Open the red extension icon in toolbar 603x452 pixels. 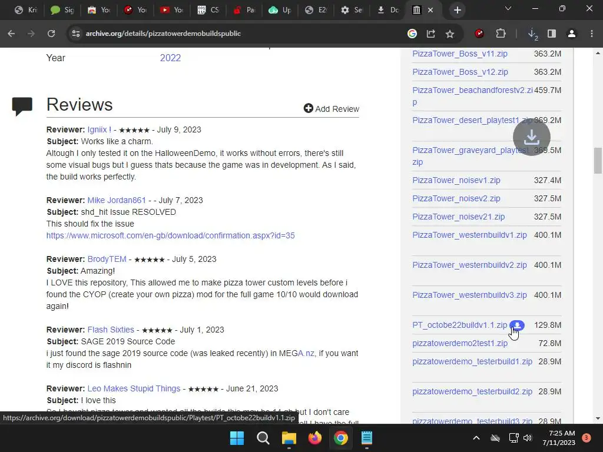click(479, 34)
